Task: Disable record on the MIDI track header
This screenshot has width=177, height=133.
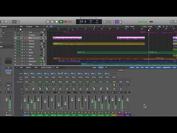Action: coord(27,38)
